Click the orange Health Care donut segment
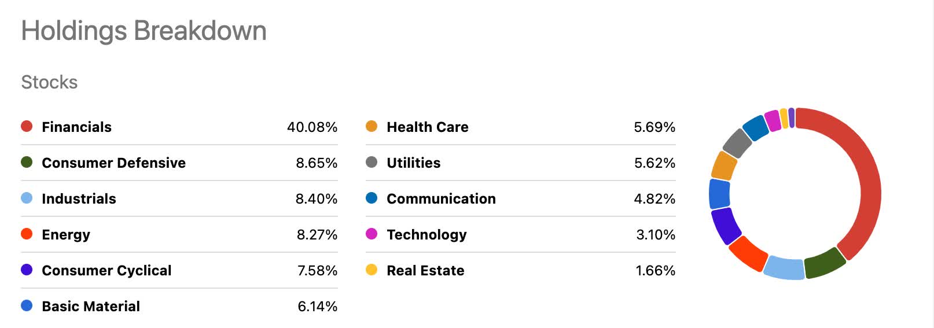 pyautogui.click(x=723, y=166)
